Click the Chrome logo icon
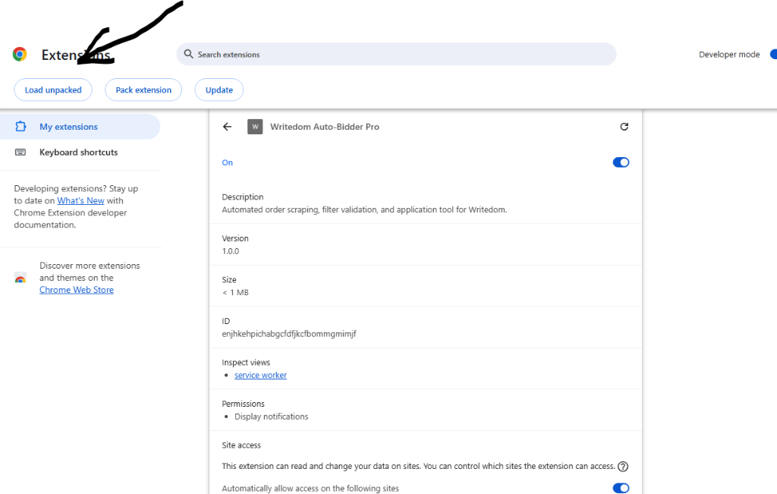777x494 pixels. 20,54
